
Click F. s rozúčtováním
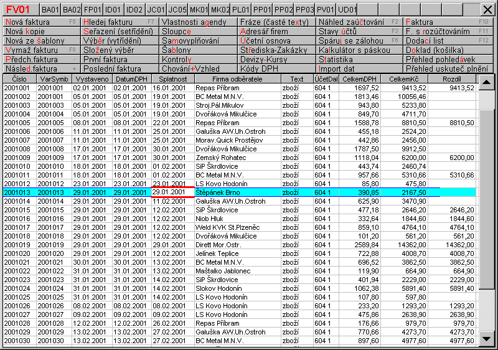pos(448,31)
